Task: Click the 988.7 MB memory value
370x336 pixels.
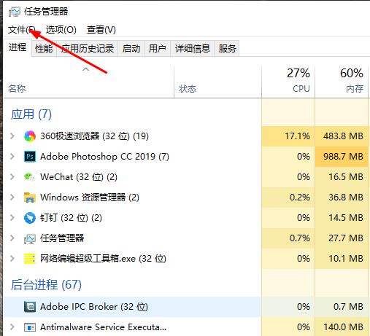Action: [343, 157]
